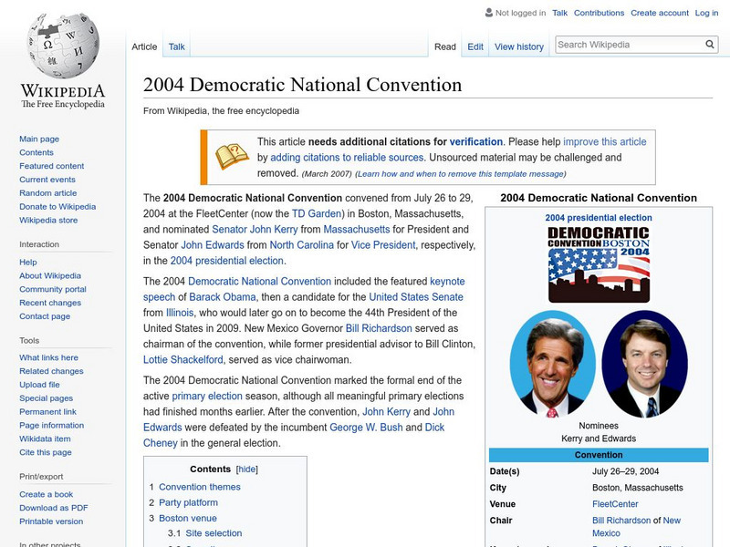The height and width of the screenshot is (547, 730).
Task: Open adding citations to reliable sources
Action: [347, 157]
